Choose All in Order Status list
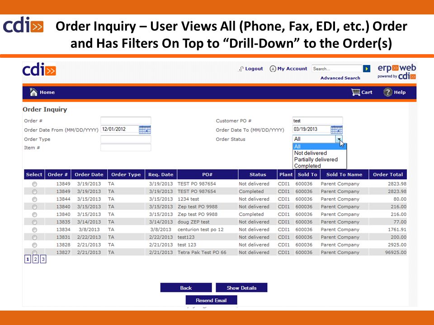Viewport: 434px width, 325px height. tap(320, 146)
